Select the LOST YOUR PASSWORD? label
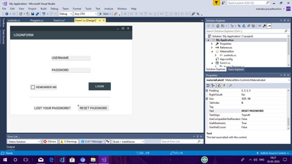 (x=52, y=108)
